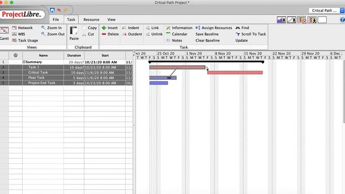
Task: Click the Paste clipboard icon
Action: pos(74,31)
